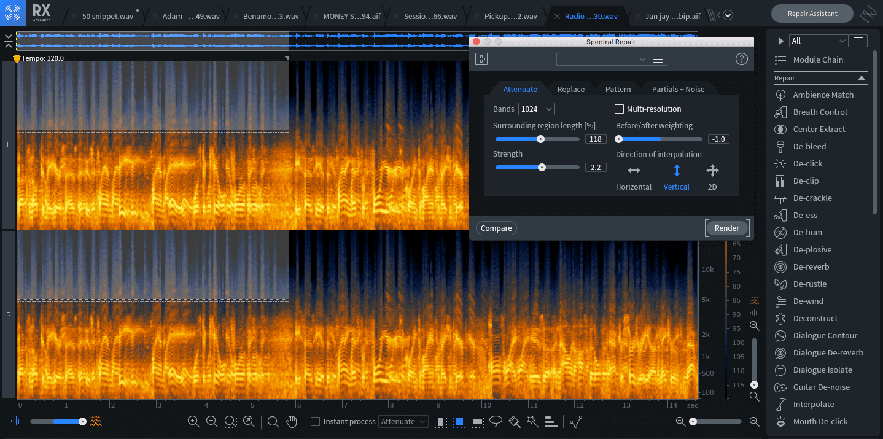Viewport: 883px width, 439px height.
Task: Open the Instant process Attenuate dropdown
Action: (x=403, y=422)
